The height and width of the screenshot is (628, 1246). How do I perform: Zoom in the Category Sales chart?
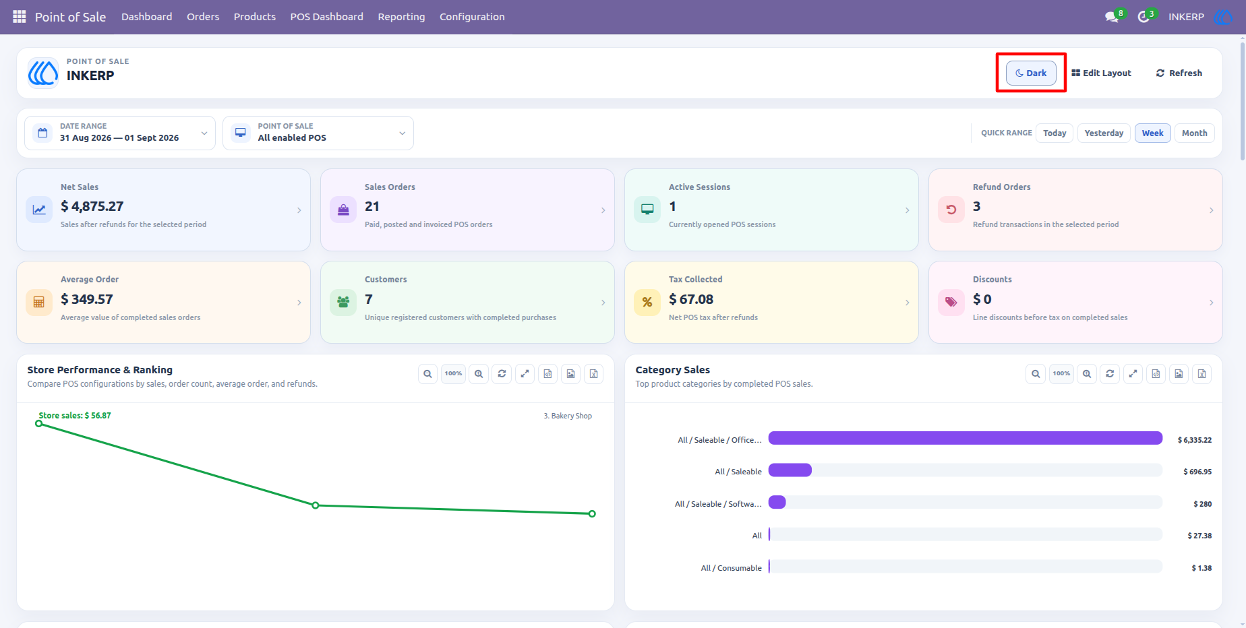1087,374
